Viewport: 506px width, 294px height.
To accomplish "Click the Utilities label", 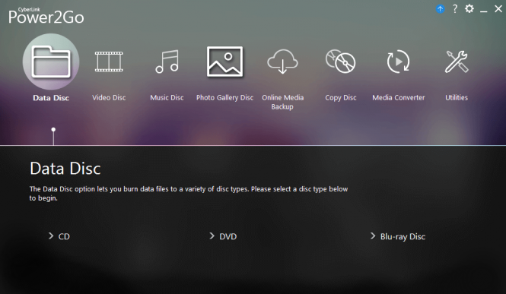I will (x=457, y=97).
